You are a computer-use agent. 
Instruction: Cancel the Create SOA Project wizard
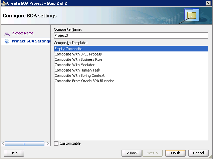tap(198, 153)
